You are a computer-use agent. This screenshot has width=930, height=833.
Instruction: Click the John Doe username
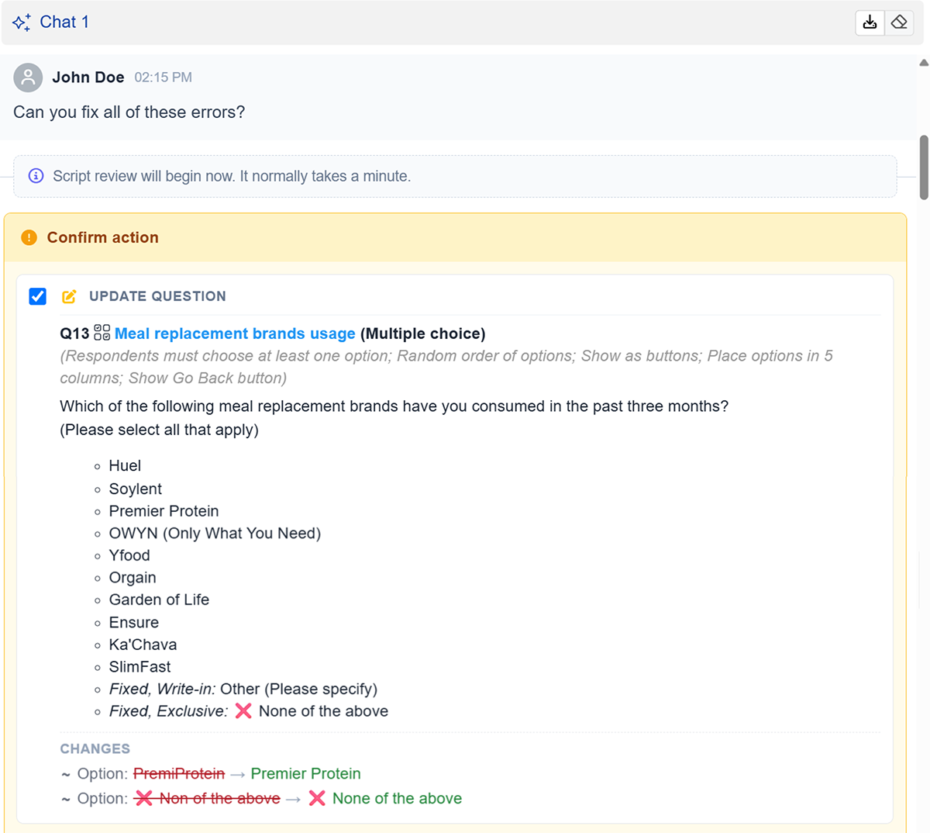coord(88,78)
